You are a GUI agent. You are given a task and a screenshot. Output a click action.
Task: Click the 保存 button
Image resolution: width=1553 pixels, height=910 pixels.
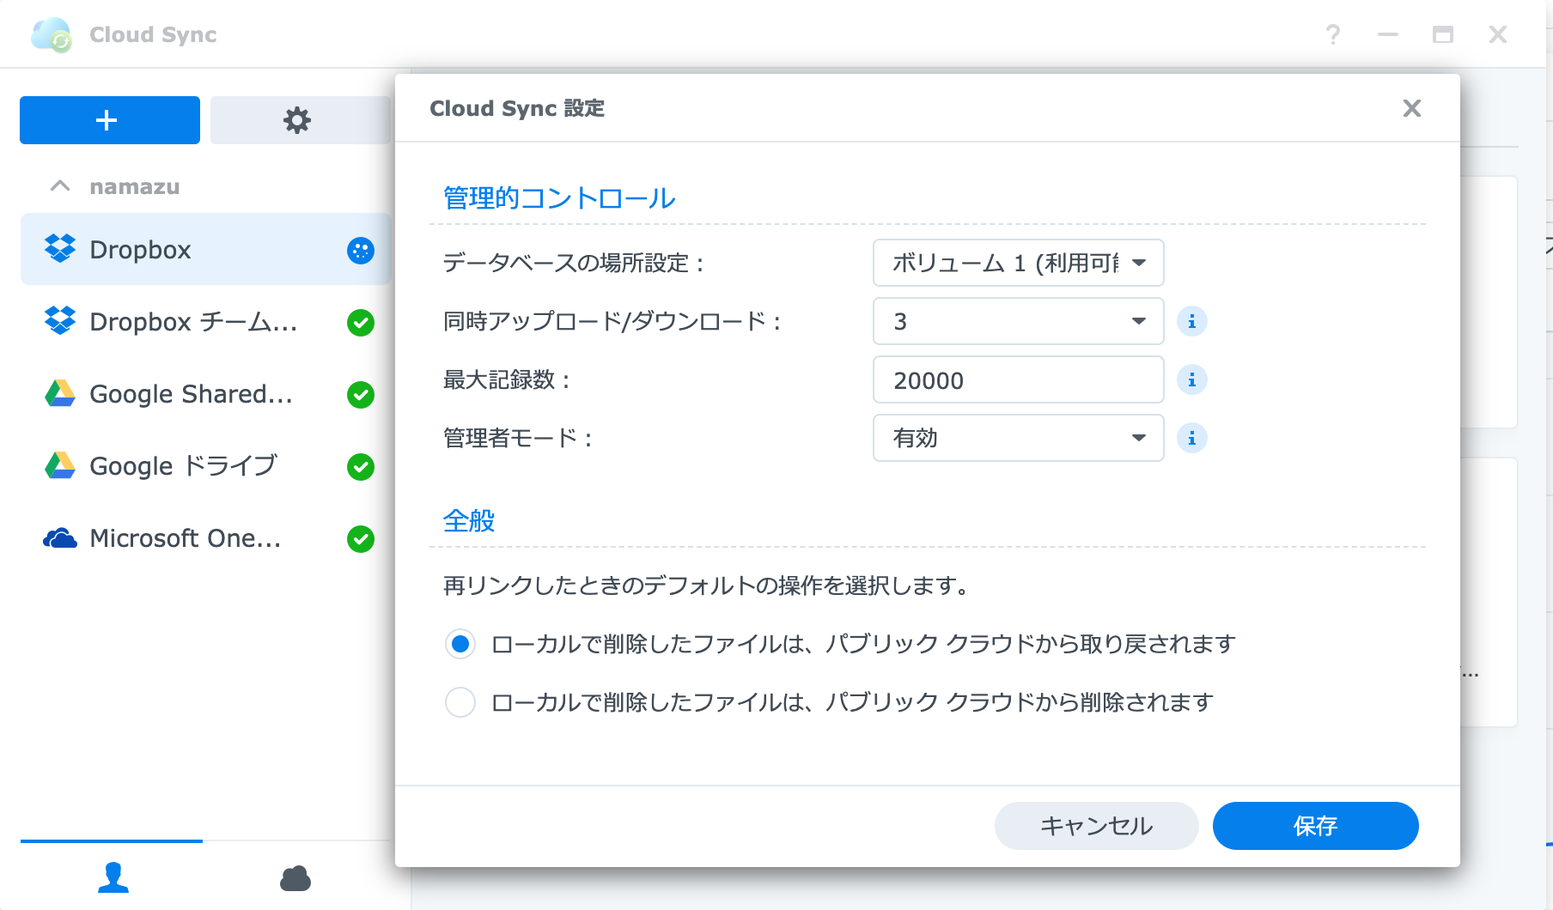pyautogui.click(x=1314, y=826)
